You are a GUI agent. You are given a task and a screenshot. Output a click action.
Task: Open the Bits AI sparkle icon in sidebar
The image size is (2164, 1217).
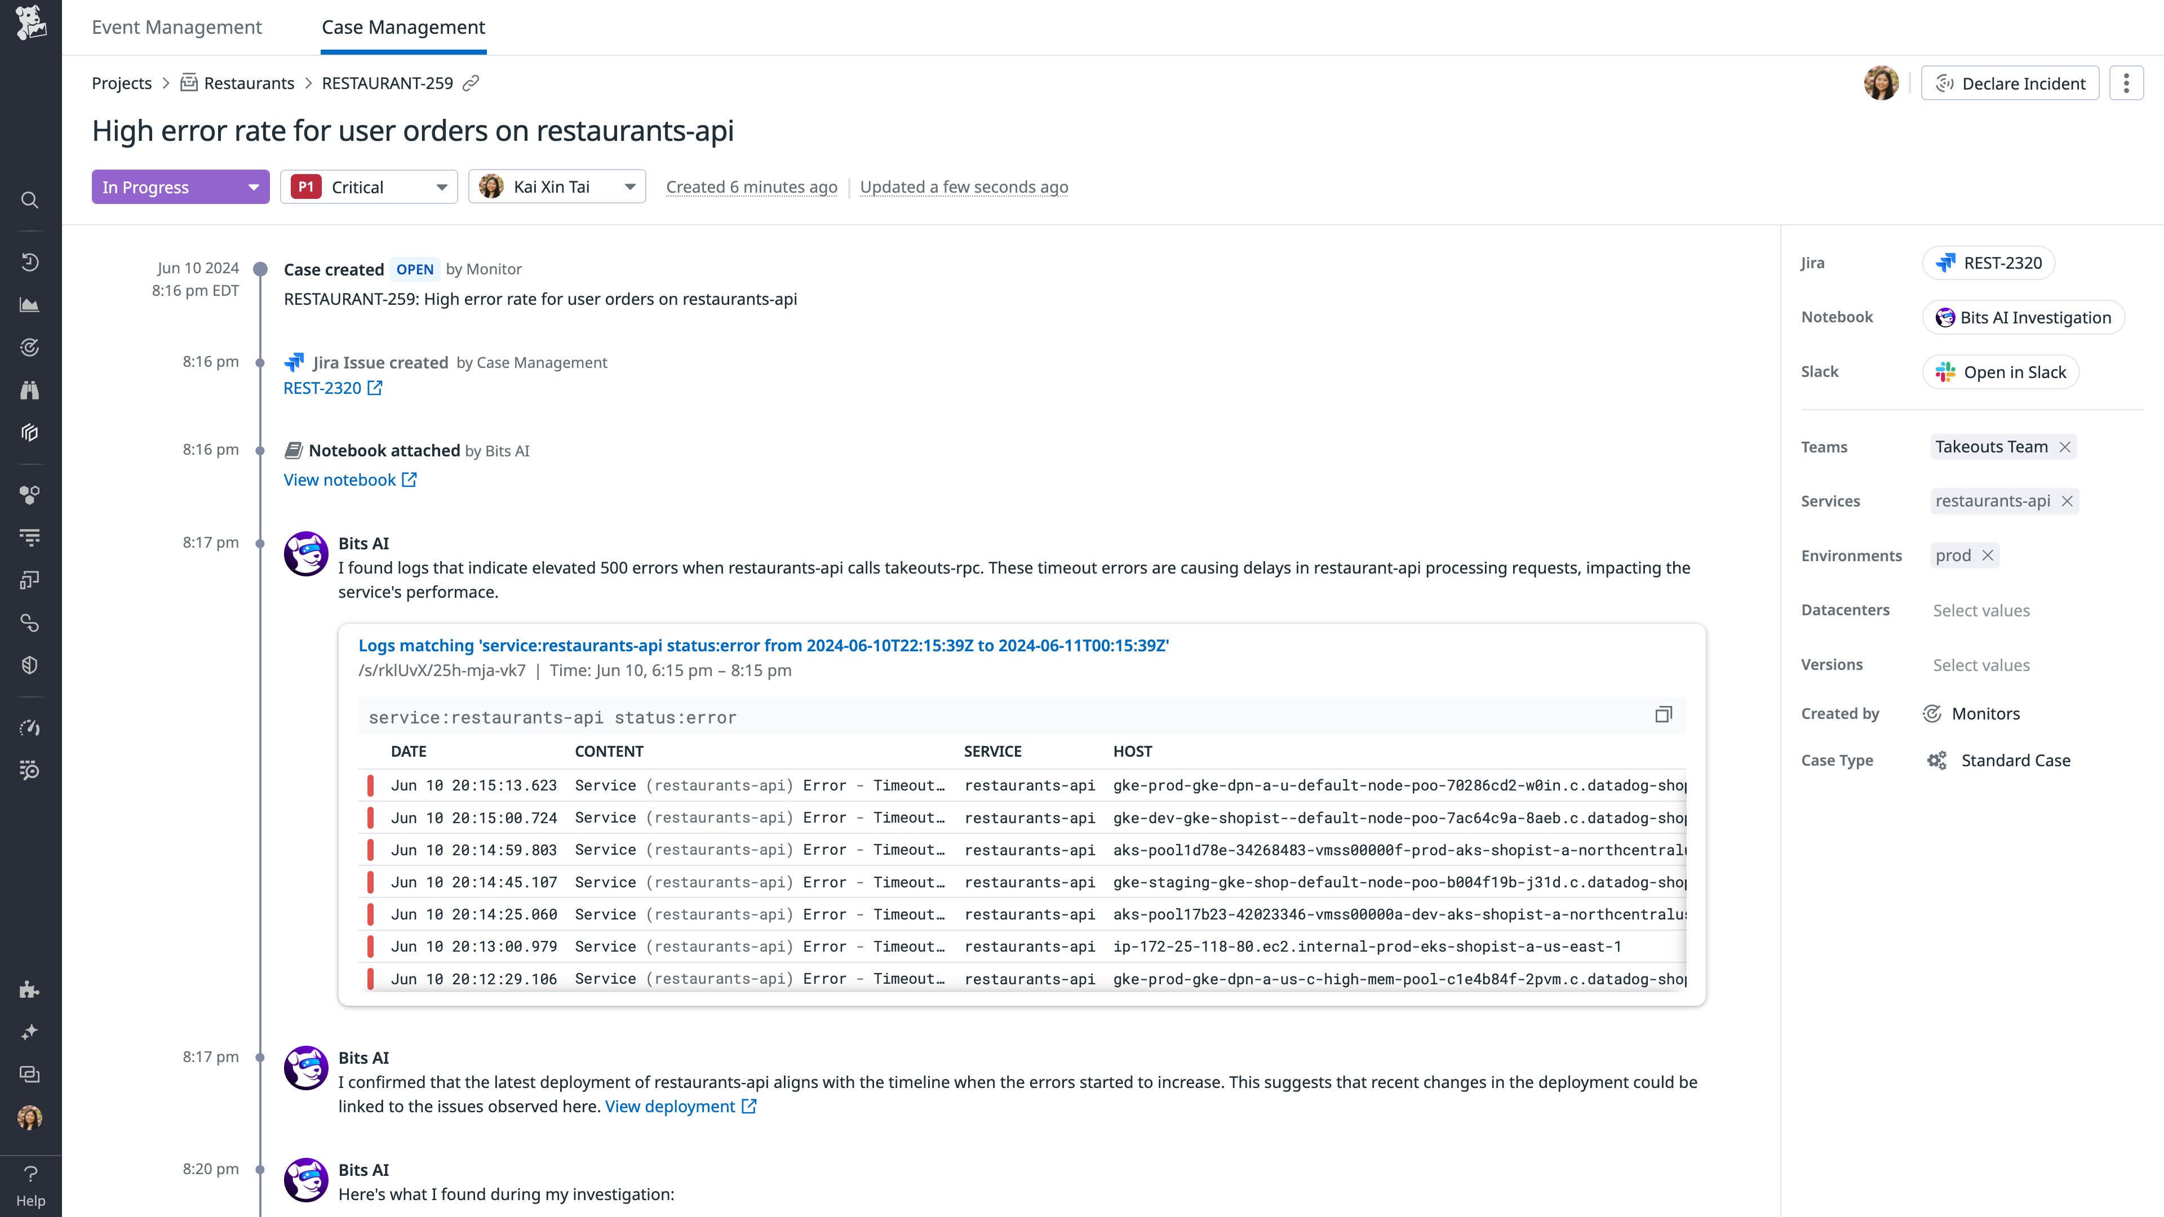[30, 1032]
